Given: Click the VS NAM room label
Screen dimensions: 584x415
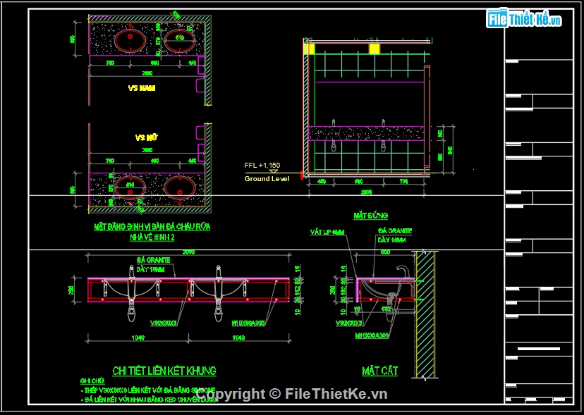Looking at the screenshot, I should (141, 89).
